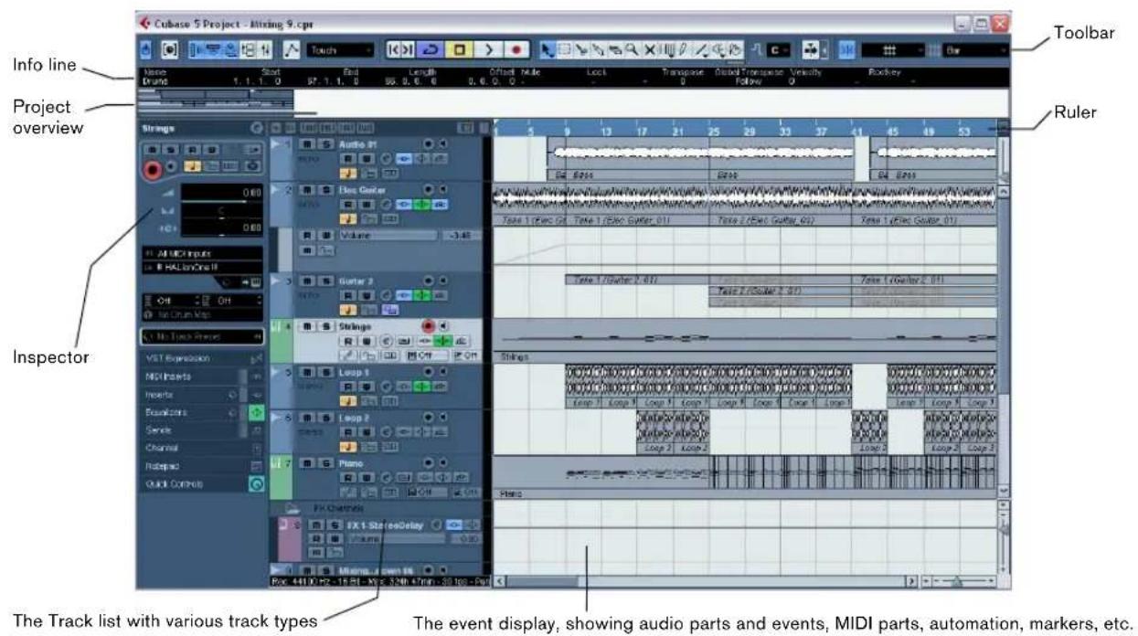Click Read automation button on Elec Guitar

[346, 203]
